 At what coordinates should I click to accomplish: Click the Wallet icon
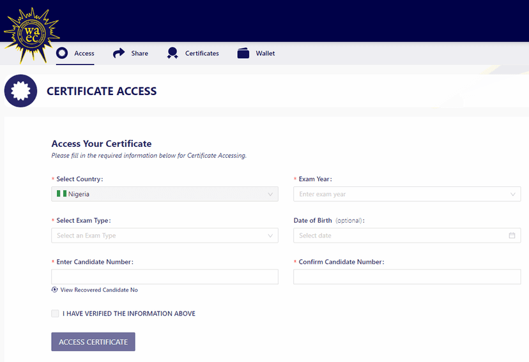243,53
